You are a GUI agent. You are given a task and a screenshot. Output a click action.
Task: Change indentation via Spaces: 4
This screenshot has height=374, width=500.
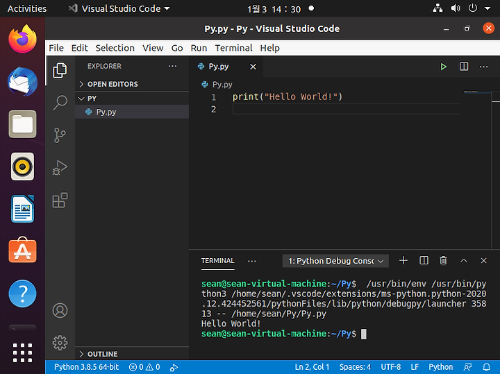point(356,367)
